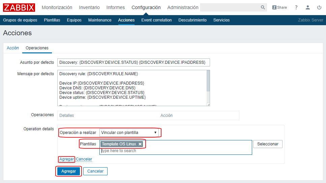Open Informes menu

pos(116,7)
